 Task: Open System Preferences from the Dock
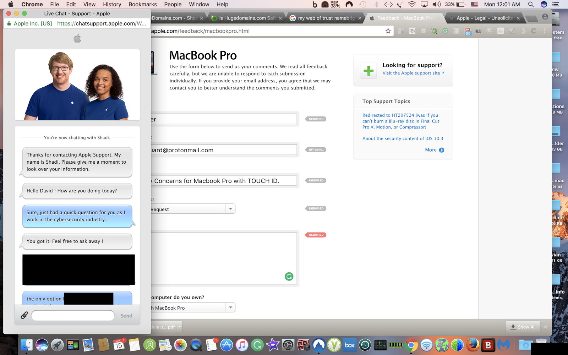click(288, 345)
